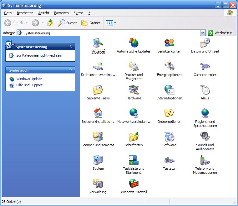Open Datum und Uhrzeit icon
This screenshot has height=206, width=238.
(x=205, y=43)
